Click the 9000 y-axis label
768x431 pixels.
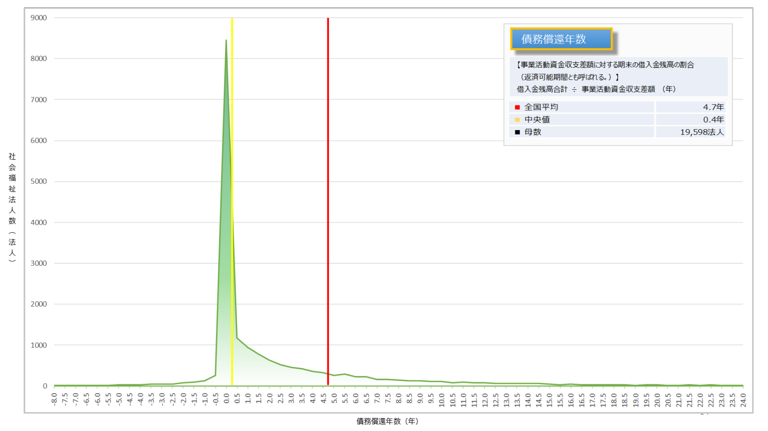pyautogui.click(x=39, y=18)
